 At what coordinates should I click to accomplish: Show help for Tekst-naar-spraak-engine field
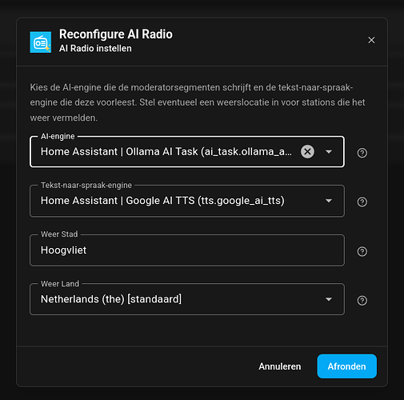pyautogui.click(x=362, y=202)
